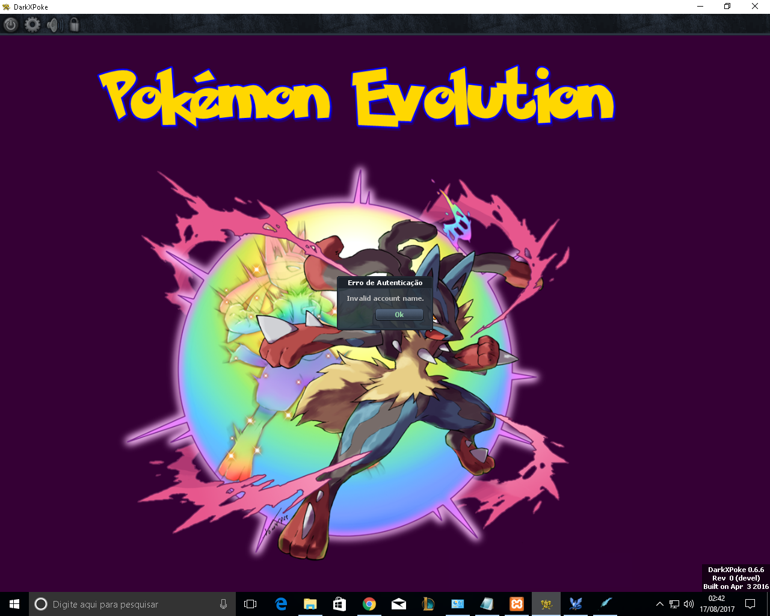Screen dimensions: 770x616
Task: Click the blue ID card taskbar icon
Action: [458, 604]
